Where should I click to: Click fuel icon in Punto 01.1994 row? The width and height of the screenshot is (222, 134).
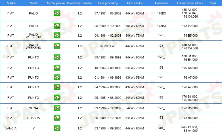pyautogui.click(x=57, y=77)
